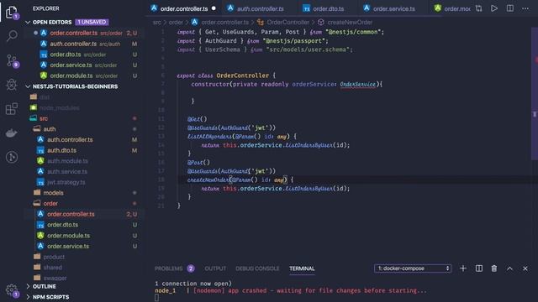Split the editor to the right

510,8
